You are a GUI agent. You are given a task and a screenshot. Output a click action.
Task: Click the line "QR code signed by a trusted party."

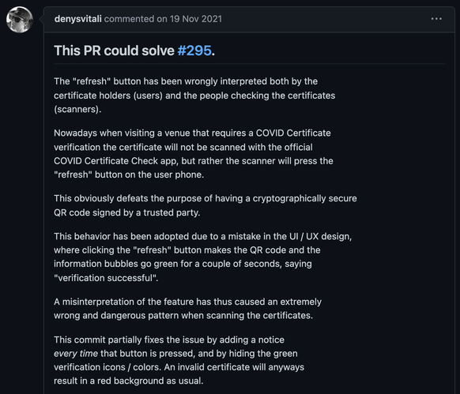[127, 212]
